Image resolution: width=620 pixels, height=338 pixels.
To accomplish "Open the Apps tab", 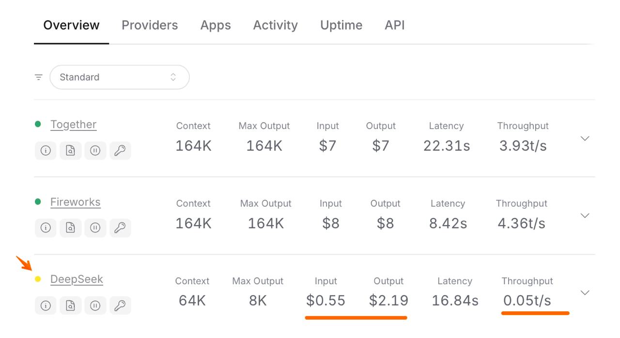I will point(216,25).
